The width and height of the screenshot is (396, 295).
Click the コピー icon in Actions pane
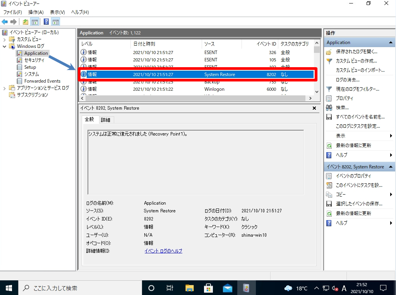[x=329, y=195]
